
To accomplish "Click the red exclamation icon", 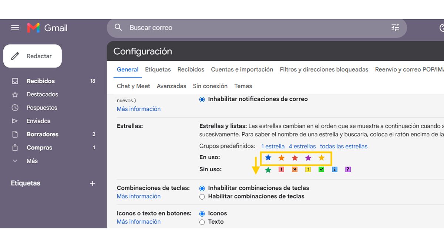I will coord(281,170).
